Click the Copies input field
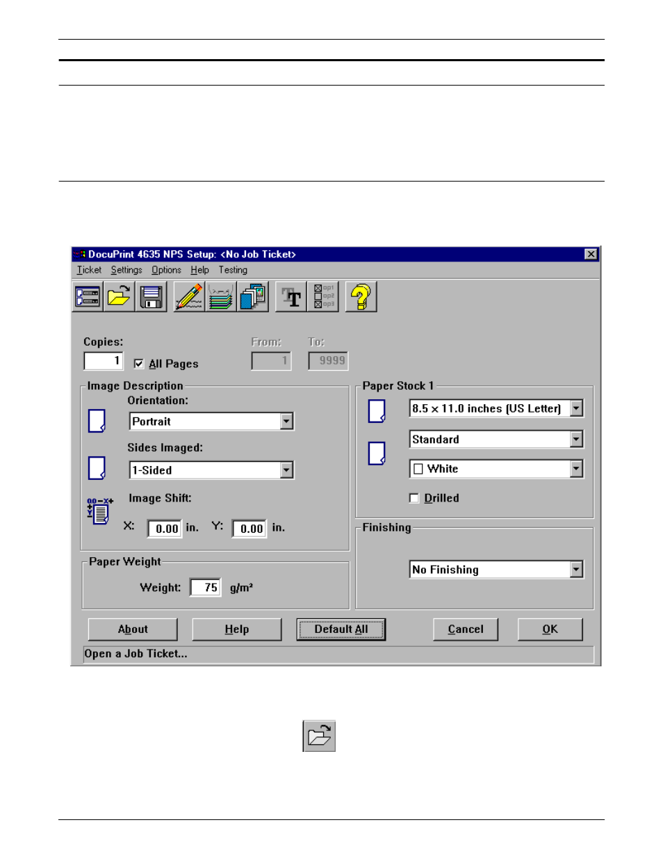663x859 pixels. (x=104, y=361)
